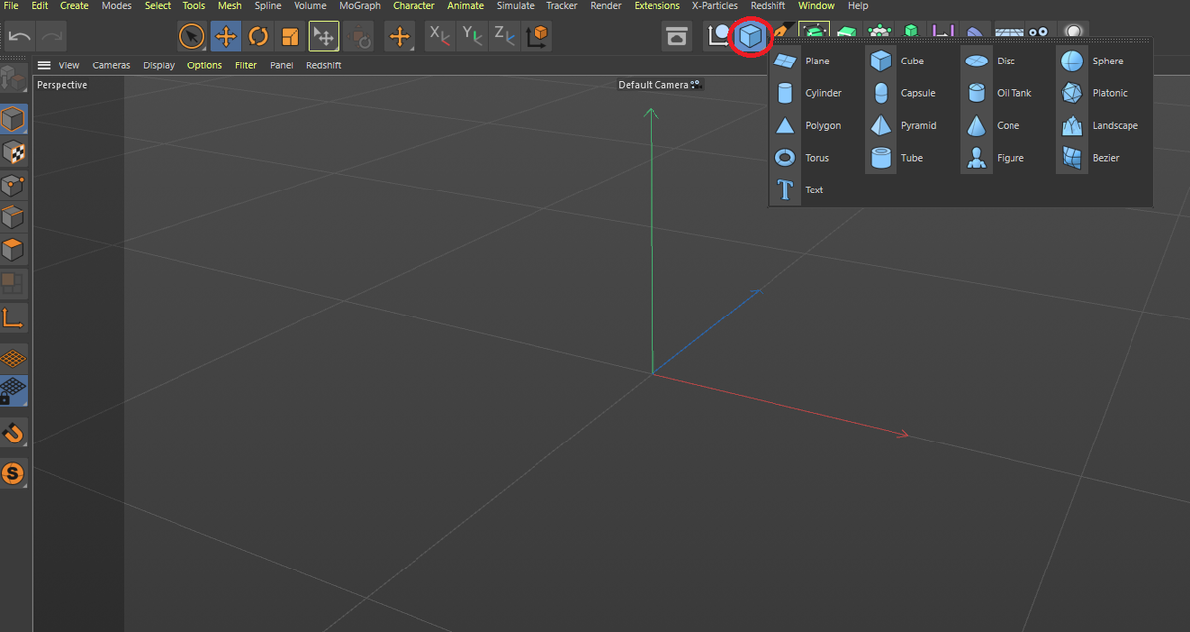
Task: Click the binoculars-like camera icon in the top toolbar
Action: (x=1039, y=32)
